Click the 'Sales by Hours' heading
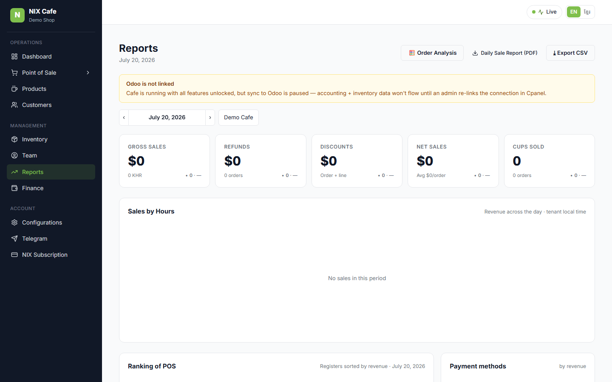Viewport: 612px width, 382px height. (151, 211)
